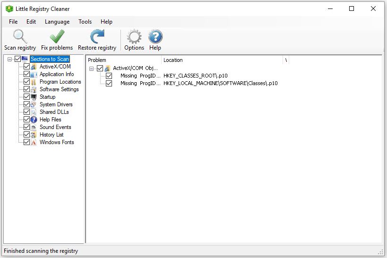Uncheck the Help Files checkbox

pos(26,120)
